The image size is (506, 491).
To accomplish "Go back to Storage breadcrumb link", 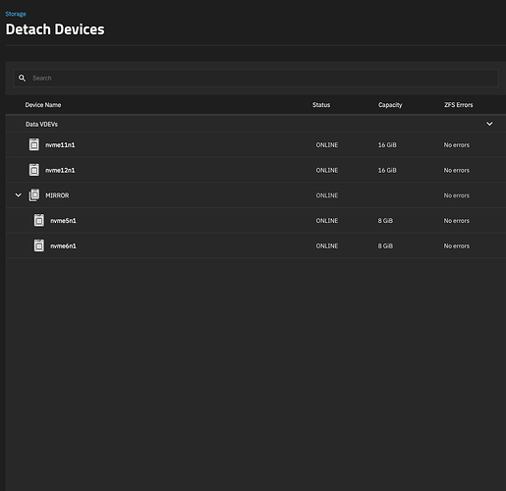I will click(16, 14).
